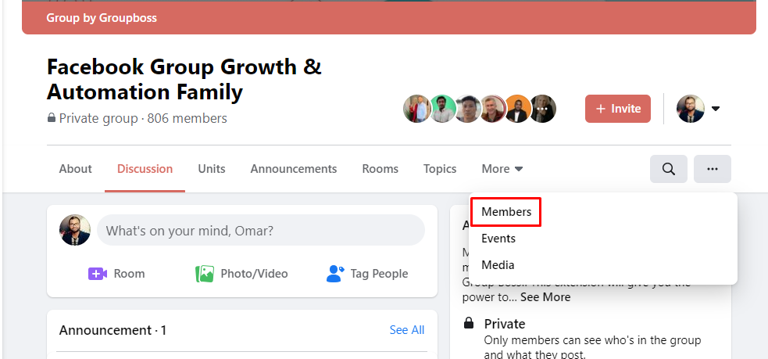The width and height of the screenshot is (768, 359).
Task: Click the Room button label in composer
Action: click(130, 274)
